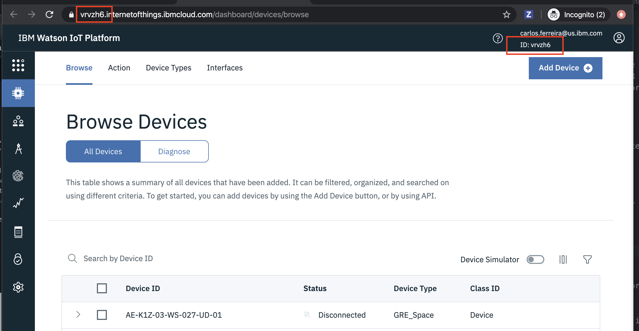Sort by Status column header
639x331 pixels.
315,288
